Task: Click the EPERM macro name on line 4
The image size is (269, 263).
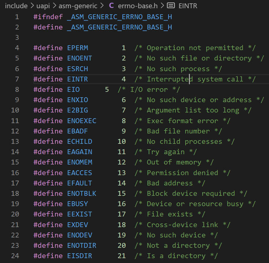Action: 77,48
